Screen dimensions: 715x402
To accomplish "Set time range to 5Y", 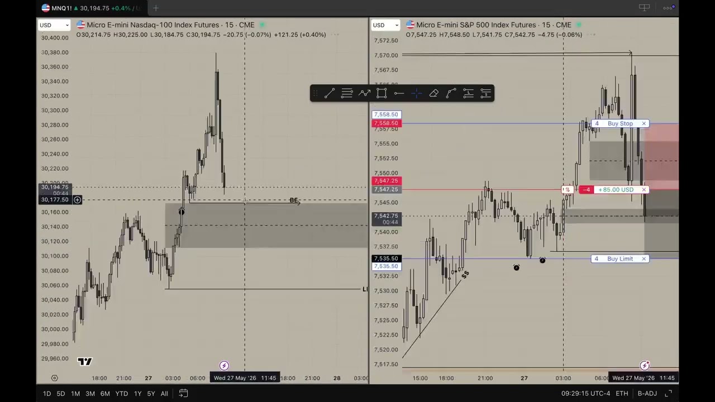I will 151,394.
